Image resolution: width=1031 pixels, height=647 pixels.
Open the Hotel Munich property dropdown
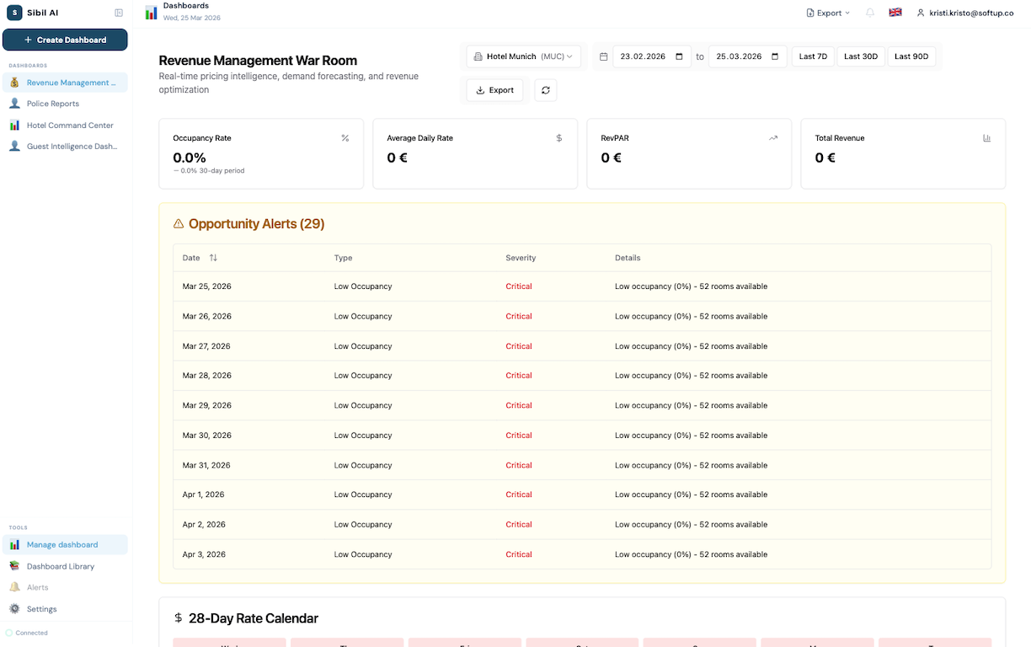(522, 56)
